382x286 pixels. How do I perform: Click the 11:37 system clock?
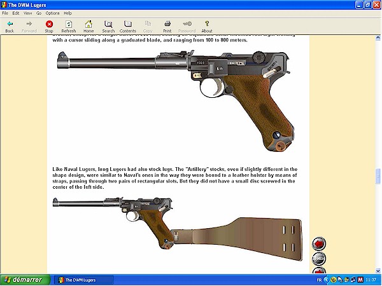point(371,280)
